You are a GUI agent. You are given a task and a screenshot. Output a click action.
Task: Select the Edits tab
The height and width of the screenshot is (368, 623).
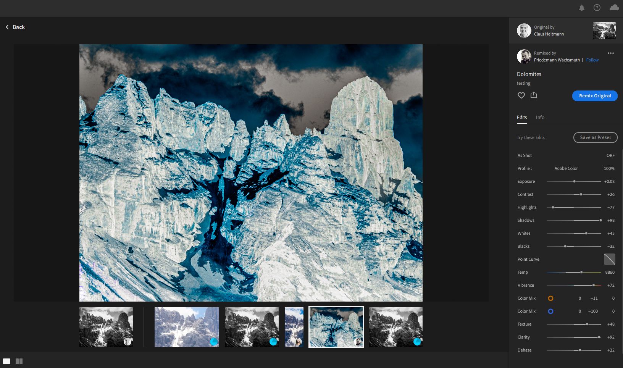(521, 117)
